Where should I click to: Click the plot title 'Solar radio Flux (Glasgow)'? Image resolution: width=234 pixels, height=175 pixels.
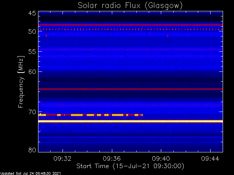click(x=130, y=6)
